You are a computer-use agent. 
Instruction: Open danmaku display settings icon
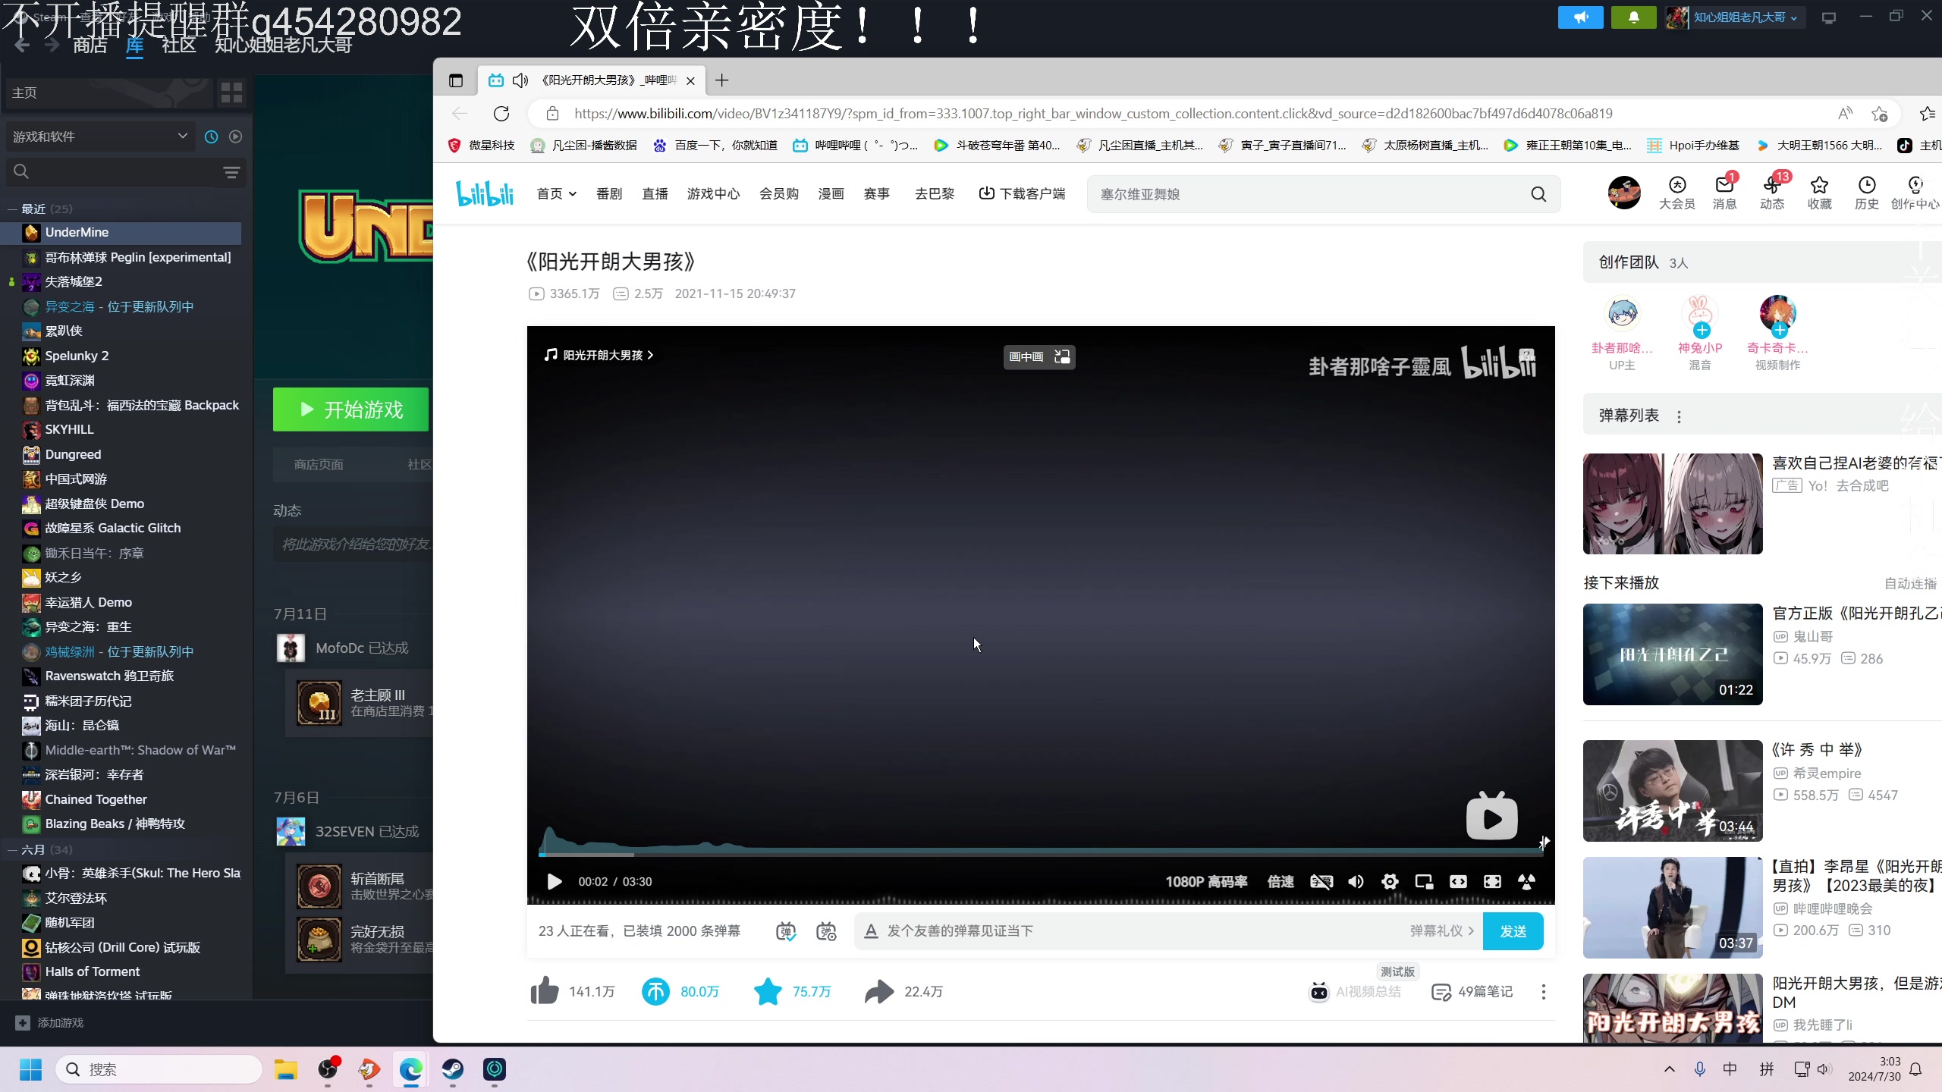826,930
